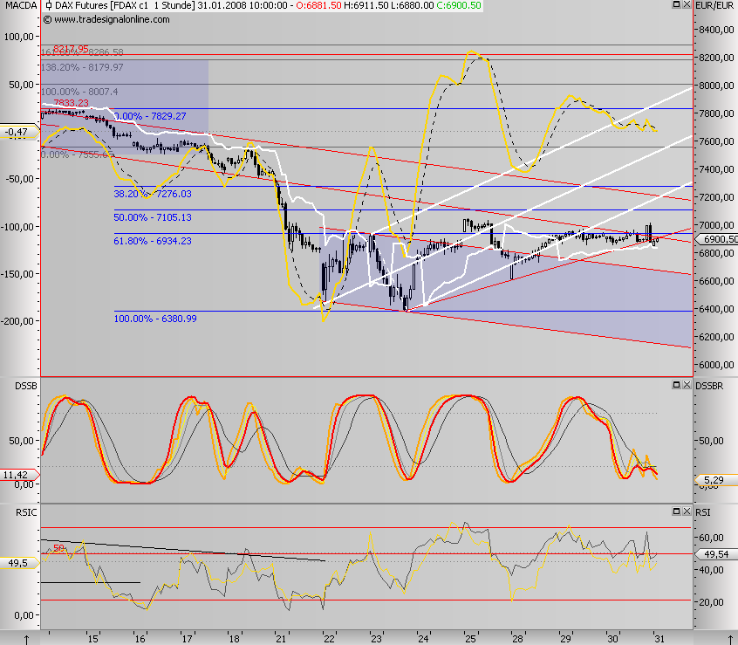The width and height of the screenshot is (738, 645).
Task: Select the DSSBR axis label
Action: [x=709, y=386]
